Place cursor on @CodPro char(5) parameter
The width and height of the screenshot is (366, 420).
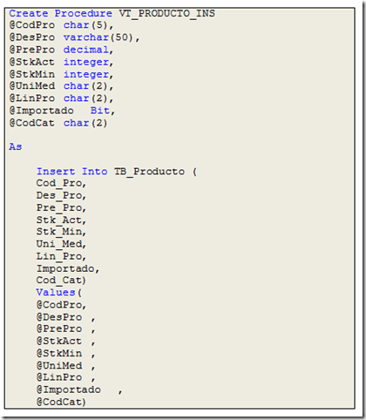(x=61, y=25)
